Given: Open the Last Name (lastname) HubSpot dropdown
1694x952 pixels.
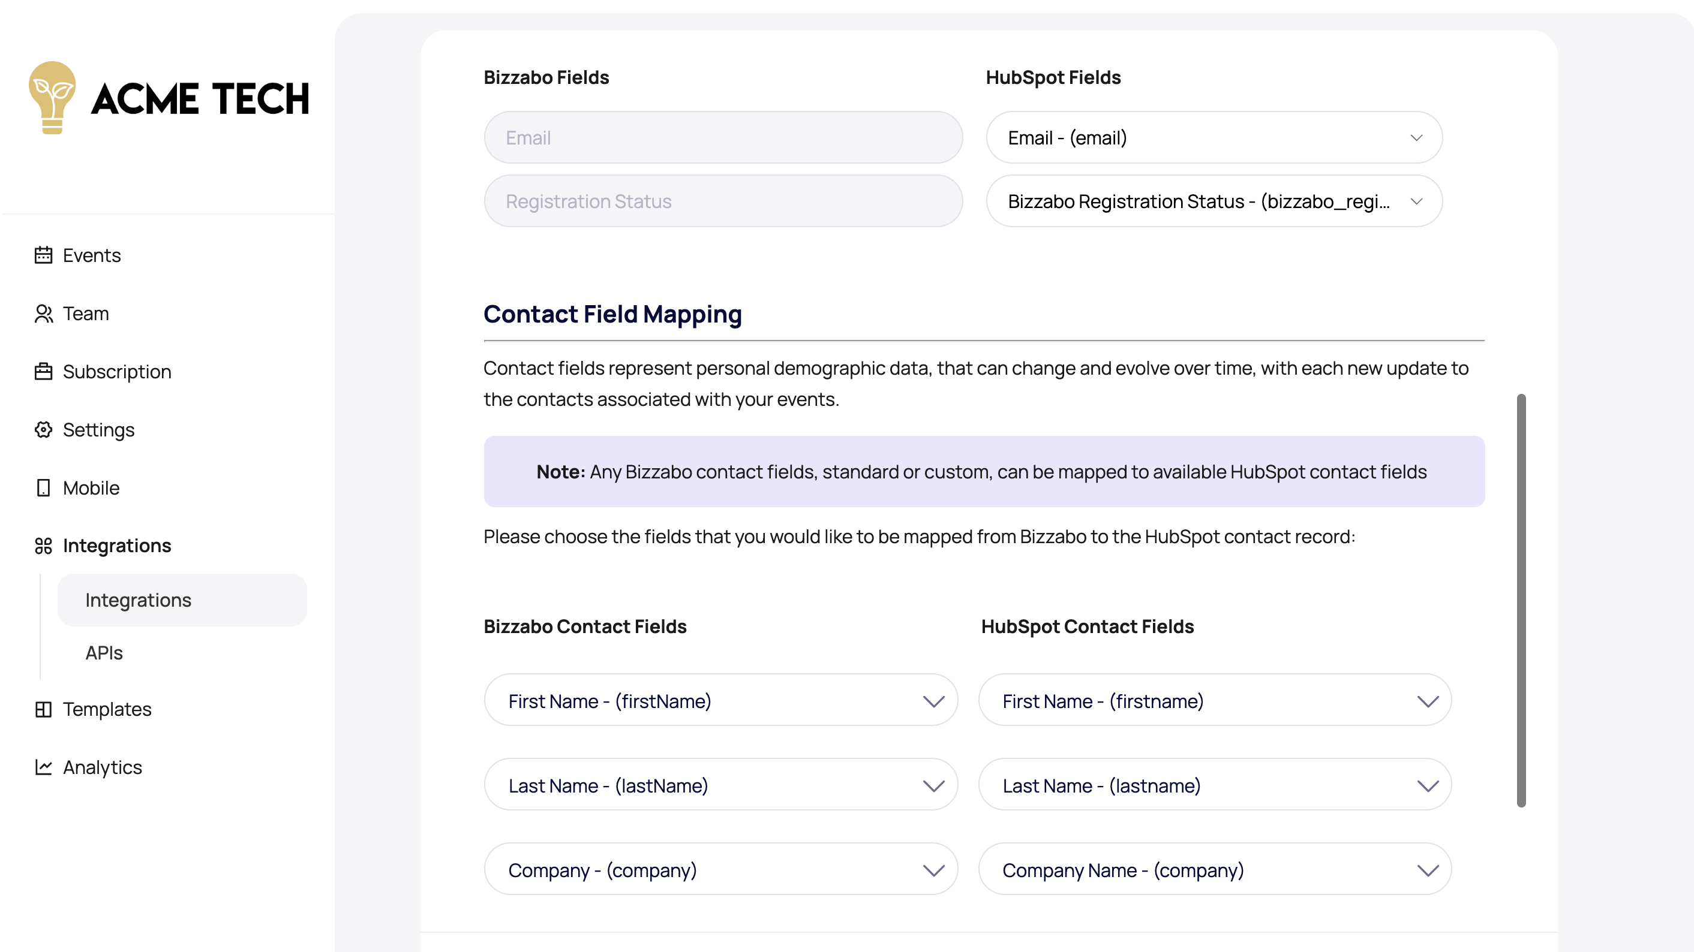Looking at the screenshot, I should [1215, 785].
